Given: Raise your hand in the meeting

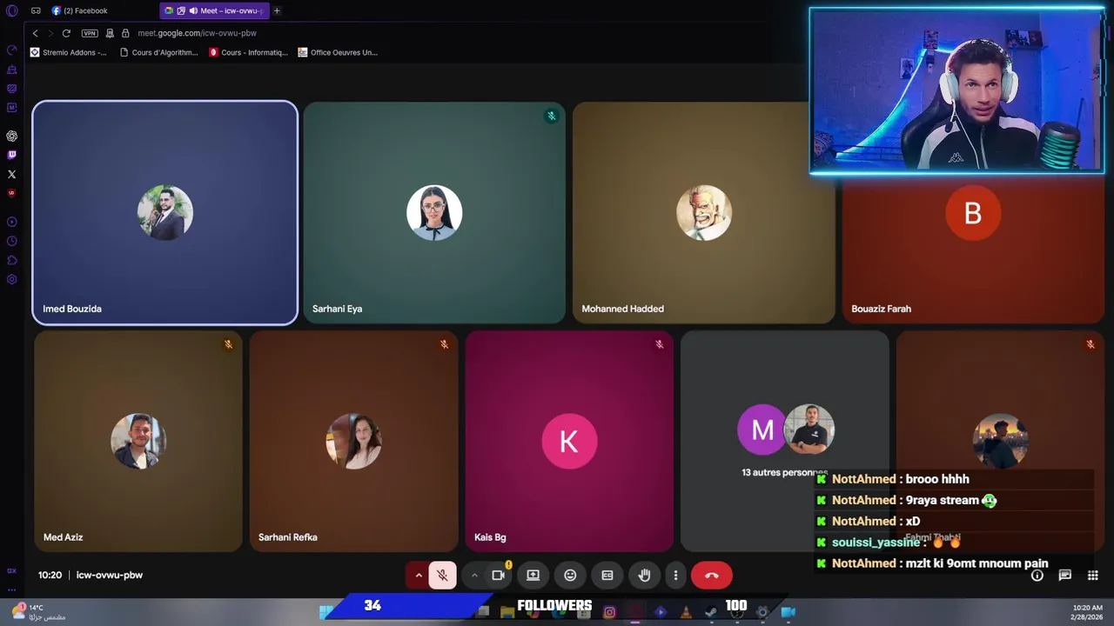Looking at the screenshot, I should tap(644, 575).
